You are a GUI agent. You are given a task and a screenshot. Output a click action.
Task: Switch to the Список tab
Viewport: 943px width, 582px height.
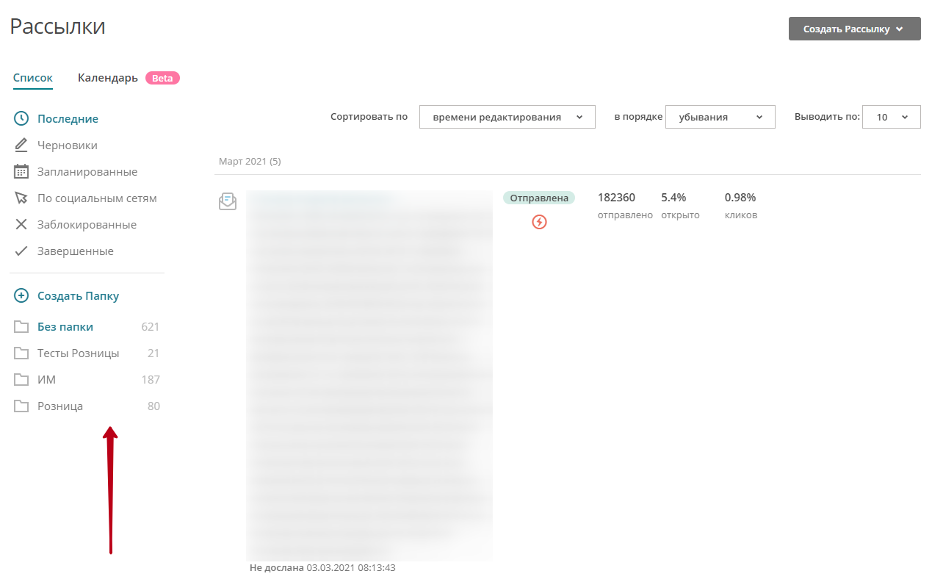click(x=32, y=78)
